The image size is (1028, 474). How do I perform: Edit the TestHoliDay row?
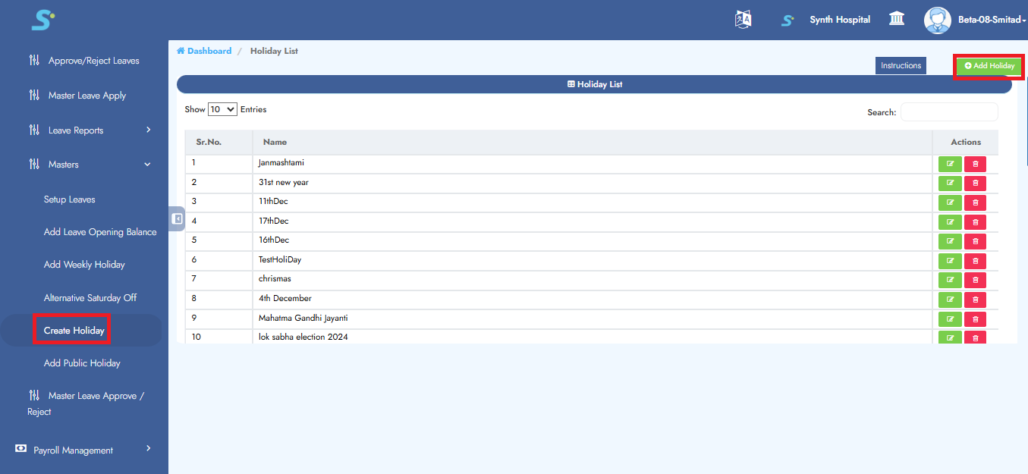pyautogui.click(x=950, y=261)
